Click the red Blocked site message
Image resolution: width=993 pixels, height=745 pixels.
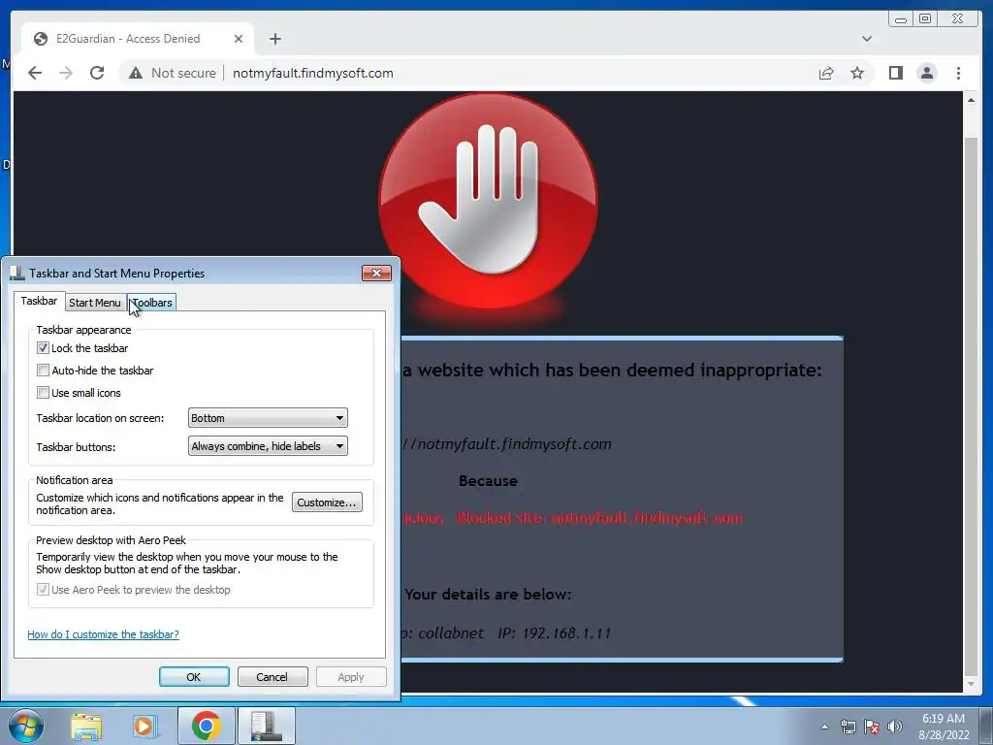599,518
